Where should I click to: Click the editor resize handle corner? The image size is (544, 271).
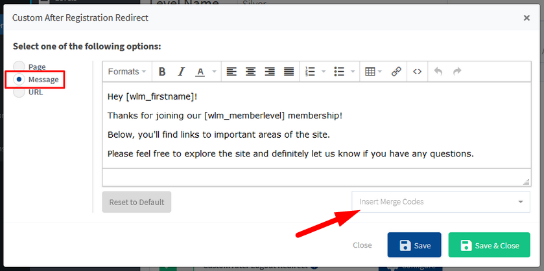(x=526, y=182)
